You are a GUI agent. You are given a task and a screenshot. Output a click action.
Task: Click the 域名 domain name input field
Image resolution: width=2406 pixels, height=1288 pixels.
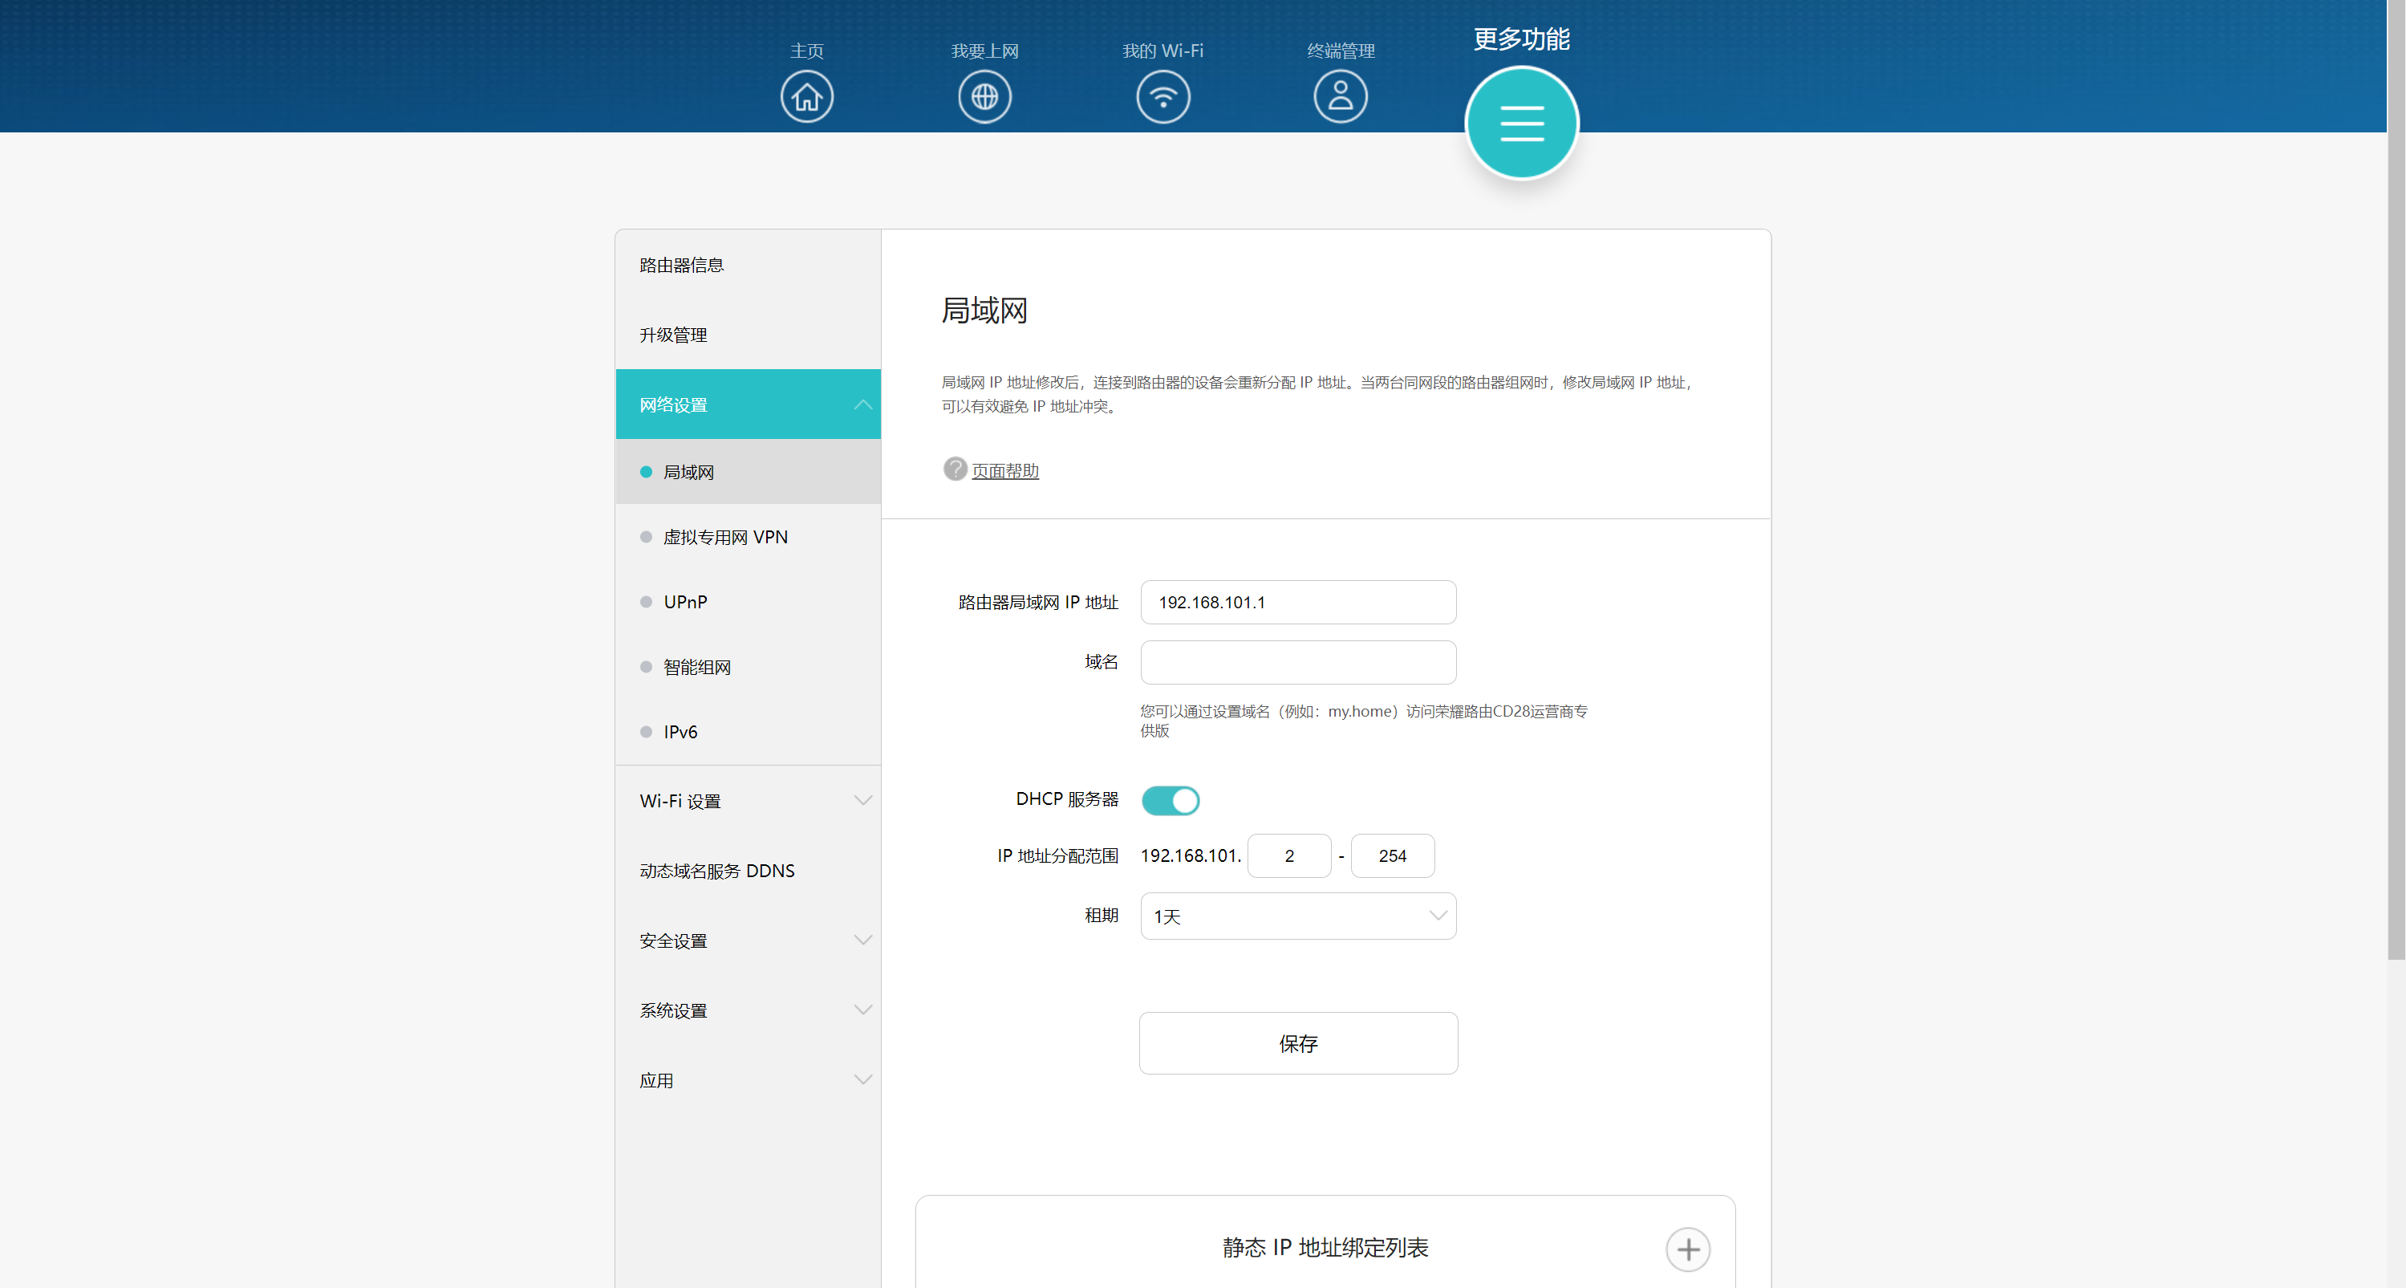1297,661
